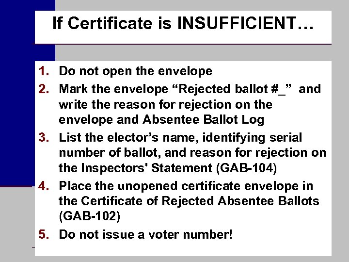Click the list number "3."
This screenshot has height=262, width=349.
tap(46, 137)
